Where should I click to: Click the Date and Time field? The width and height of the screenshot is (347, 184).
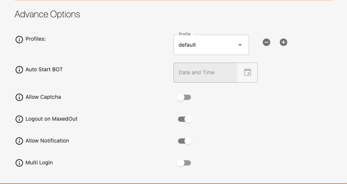(205, 73)
